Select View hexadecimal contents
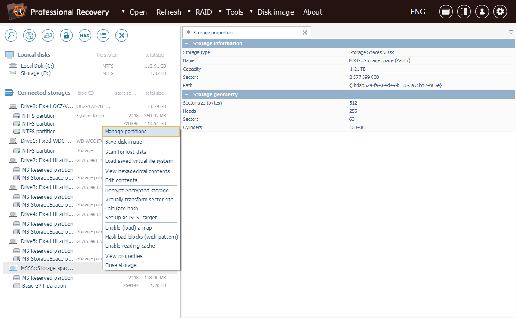 (141, 171)
